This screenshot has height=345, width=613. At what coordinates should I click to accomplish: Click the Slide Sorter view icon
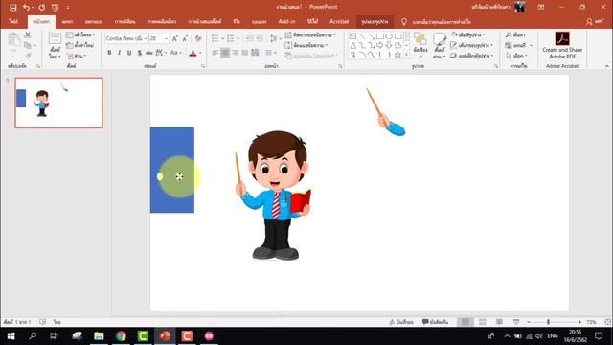(x=483, y=322)
